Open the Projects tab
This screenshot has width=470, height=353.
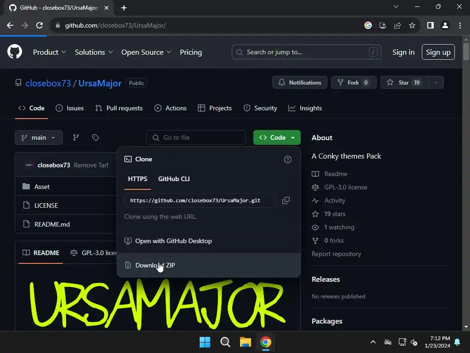tap(215, 108)
